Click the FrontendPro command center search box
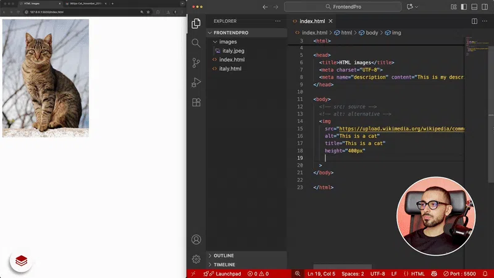494x278 pixels. point(346,7)
